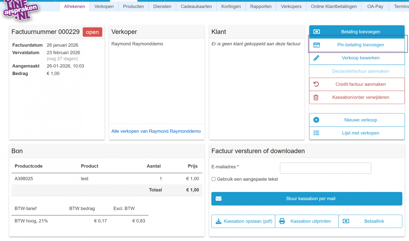Click the undo icon for Credit-factuur aanmaken
Image resolution: width=409 pixels, height=241 pixels.
point(316,84)
